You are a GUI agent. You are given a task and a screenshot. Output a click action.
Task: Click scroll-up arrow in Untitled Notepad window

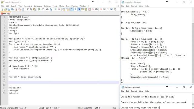pyautogui.click(x=193, y=94)
